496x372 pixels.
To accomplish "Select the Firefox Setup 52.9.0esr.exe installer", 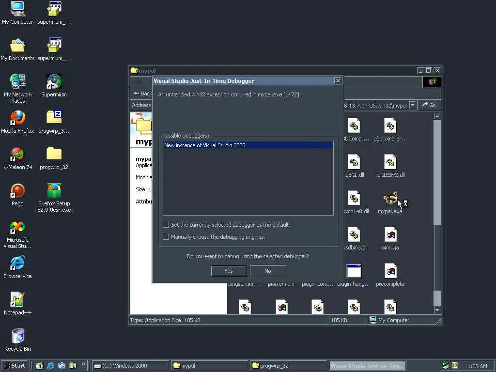I will (54, 198).
